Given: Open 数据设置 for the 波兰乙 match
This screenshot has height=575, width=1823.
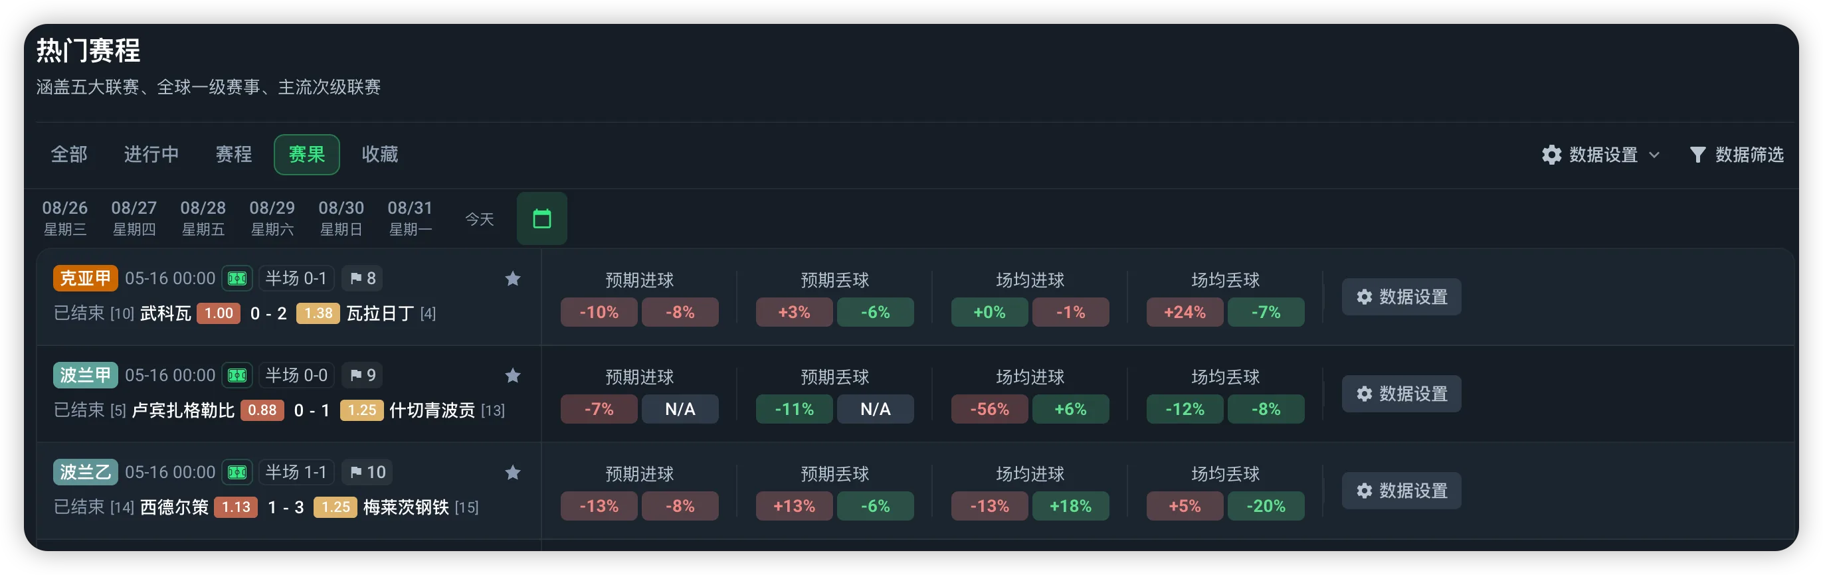Looking at the screenshot, I should pyautogui.click(x=1401, y=491).
